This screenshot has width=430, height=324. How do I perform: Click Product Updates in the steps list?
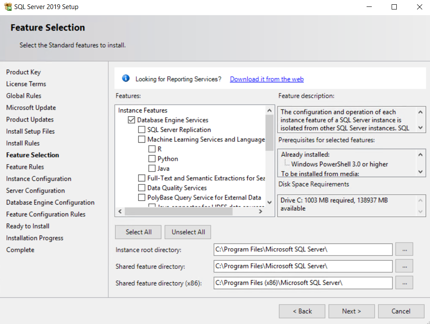tap(30, 119)
